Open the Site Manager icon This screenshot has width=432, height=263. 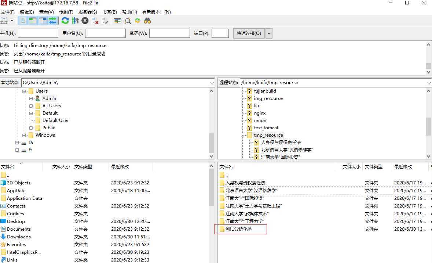point(4,21)
